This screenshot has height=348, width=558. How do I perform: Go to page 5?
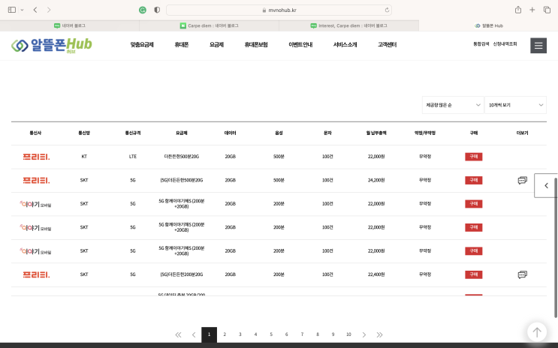pyautogui.click(x=271, y=334)
